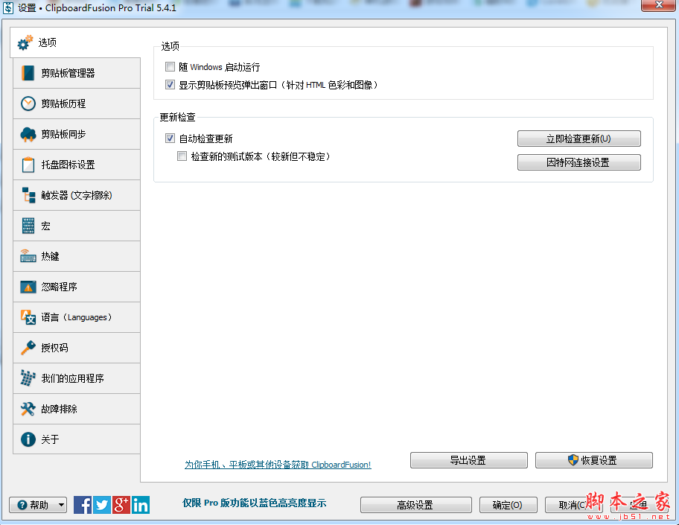Open 热键 via the keyboard icon
Screen dimensions: 679x525
[28, 256]
